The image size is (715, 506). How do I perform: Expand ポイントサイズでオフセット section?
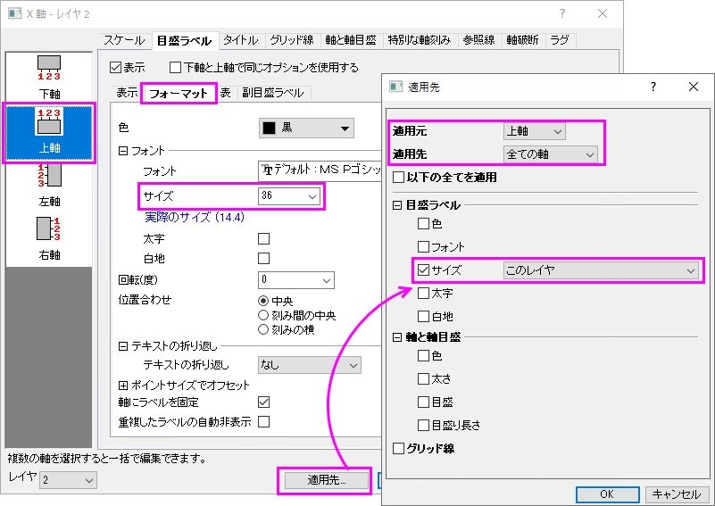[x=123, y=386]
